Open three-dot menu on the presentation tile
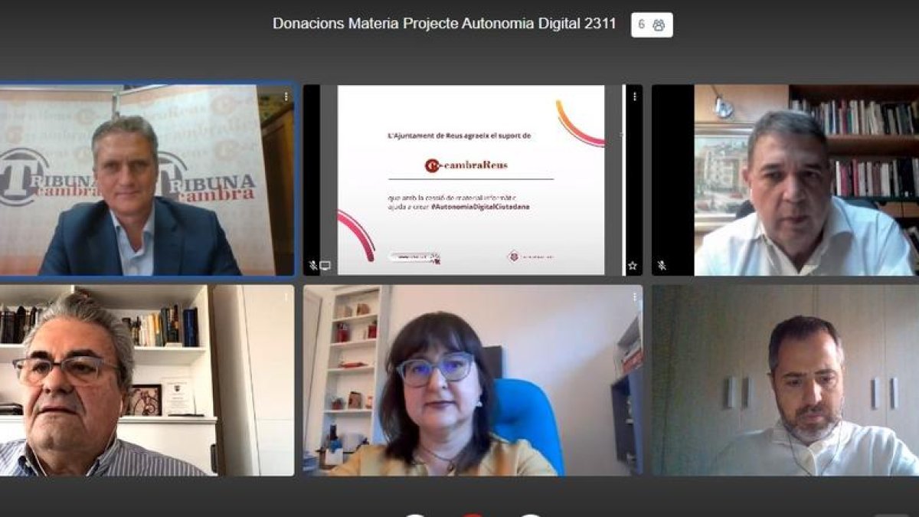 tap(634, 97)
